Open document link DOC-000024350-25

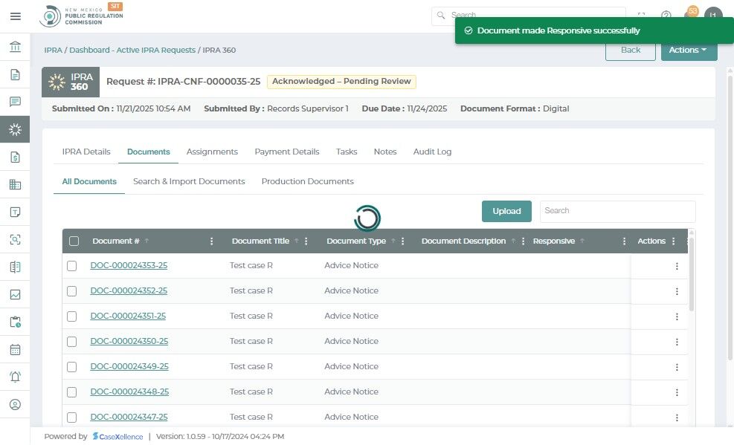coord(129,341)
